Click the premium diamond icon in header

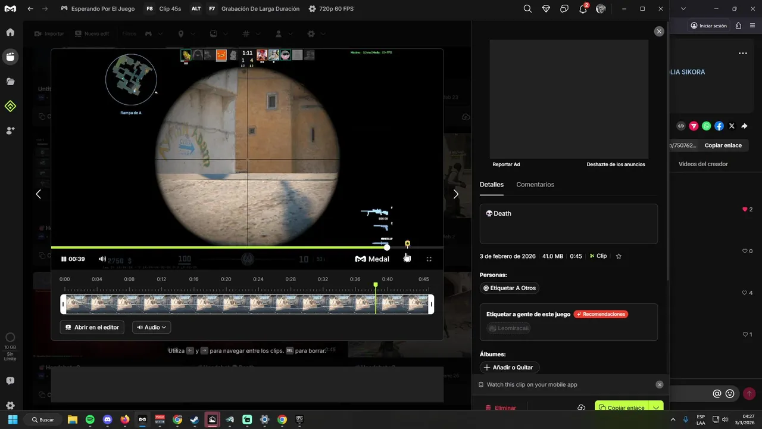point(546,9)
